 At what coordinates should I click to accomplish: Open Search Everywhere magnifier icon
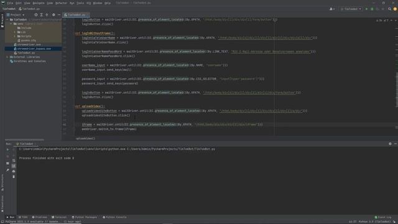[389, 9]
